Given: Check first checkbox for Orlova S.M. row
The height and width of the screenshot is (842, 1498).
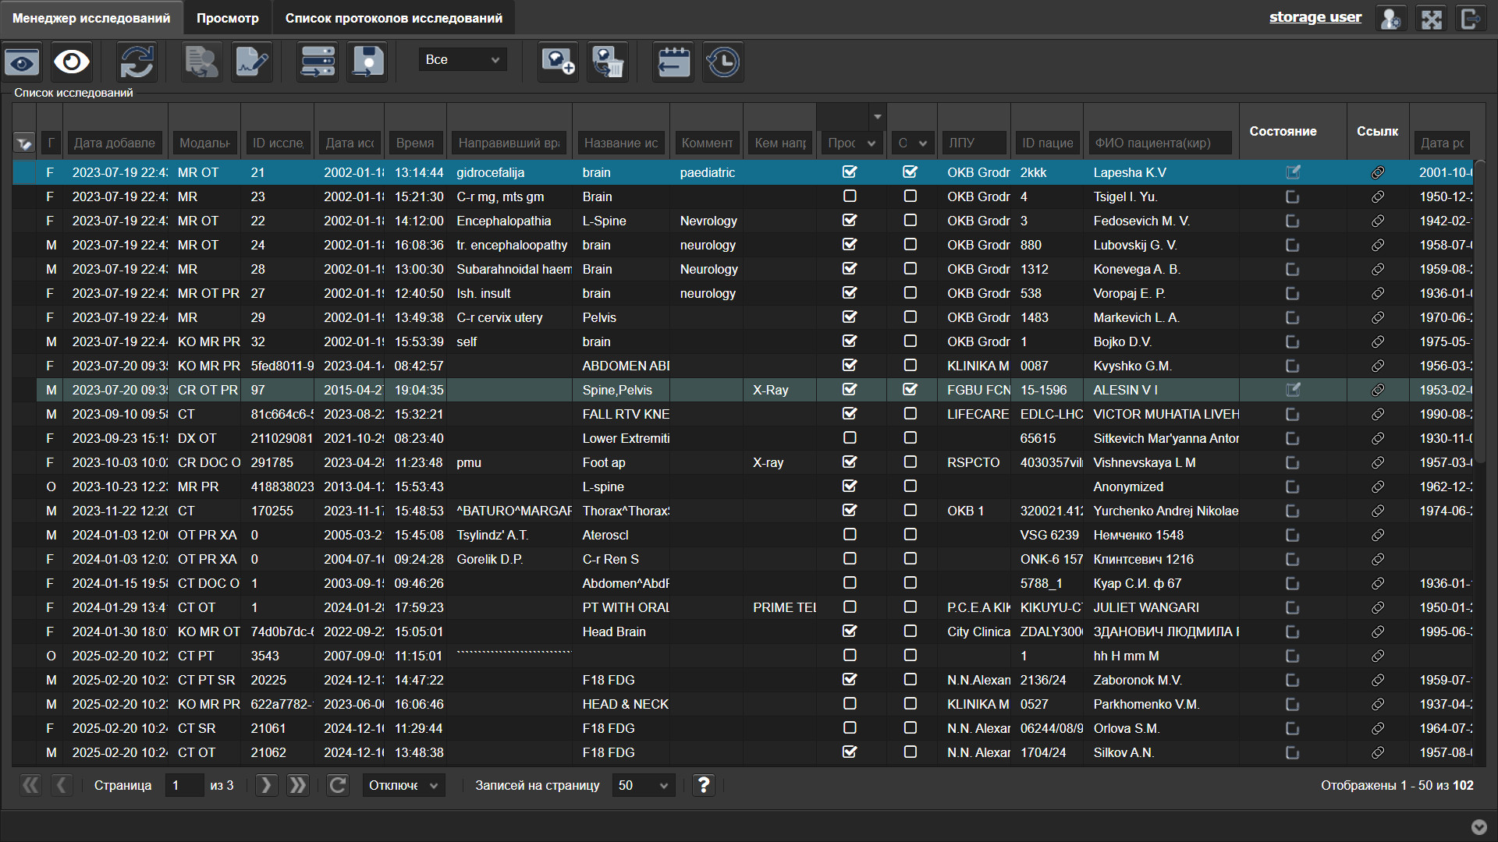Looking at the screenshot, I should 850,728.
